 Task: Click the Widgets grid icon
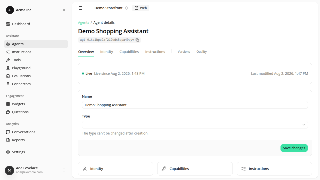8,104
